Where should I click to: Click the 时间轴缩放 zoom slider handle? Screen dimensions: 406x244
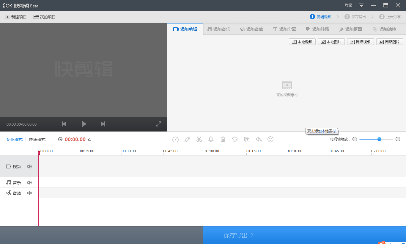379,139
